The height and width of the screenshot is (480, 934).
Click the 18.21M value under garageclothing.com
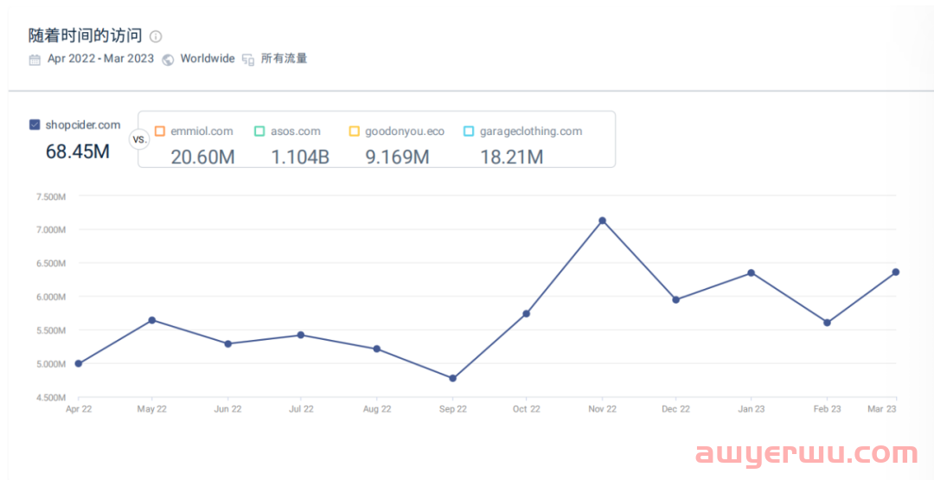pos(512,157)
